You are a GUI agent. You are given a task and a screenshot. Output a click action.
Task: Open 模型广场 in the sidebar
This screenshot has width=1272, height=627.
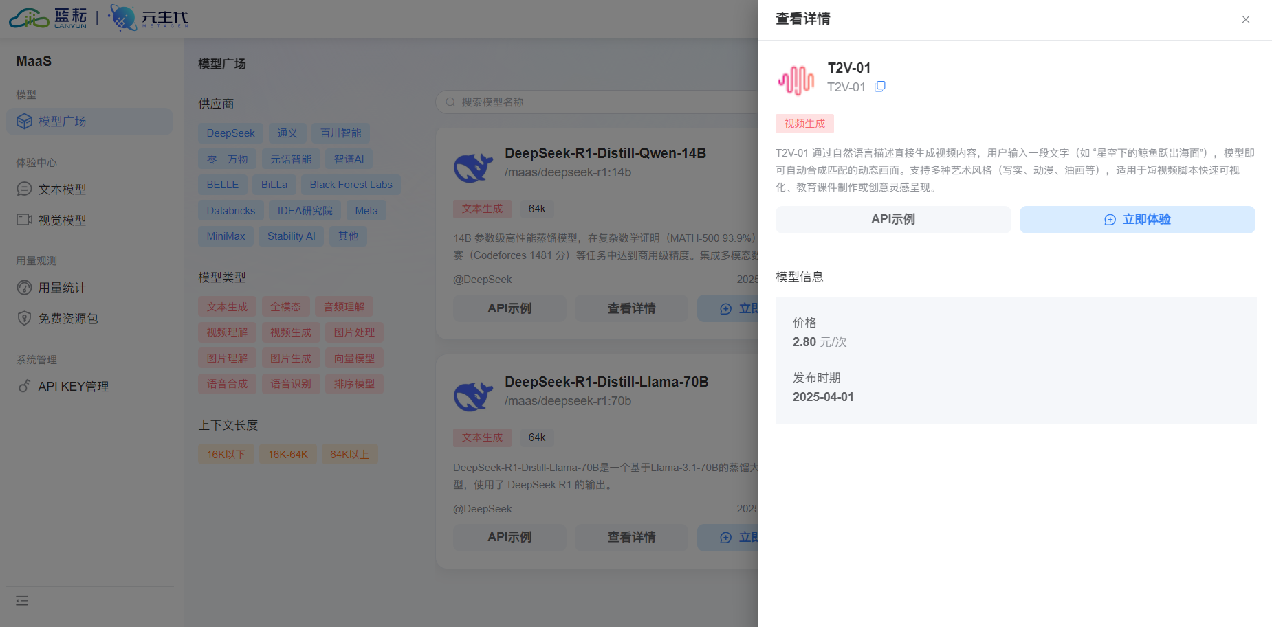89,122
